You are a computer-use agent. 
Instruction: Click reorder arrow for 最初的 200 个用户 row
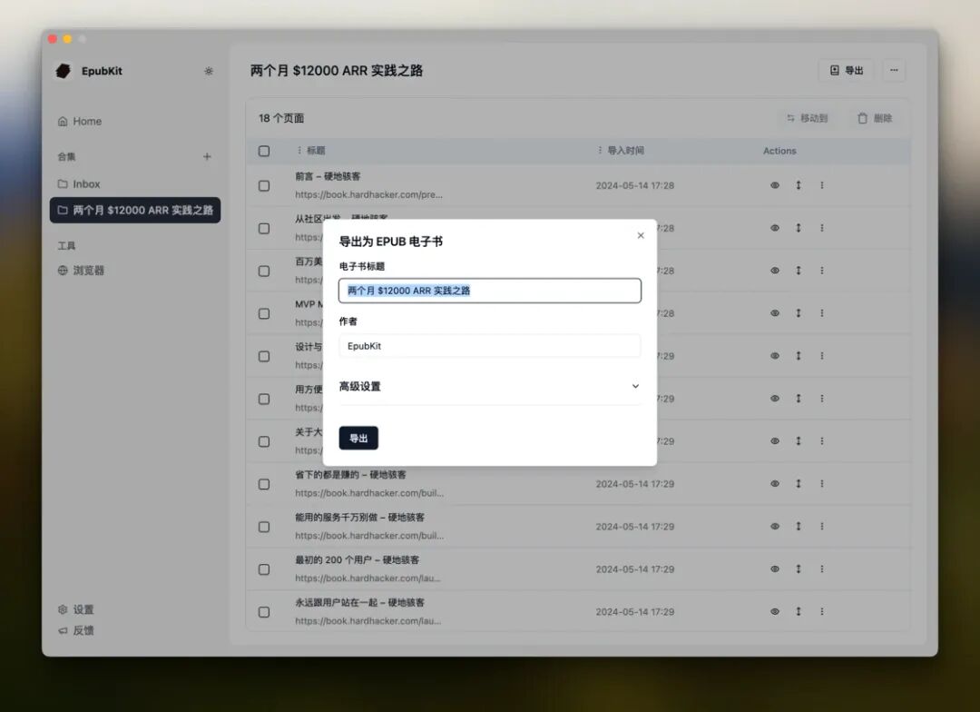tap(799, 569)
